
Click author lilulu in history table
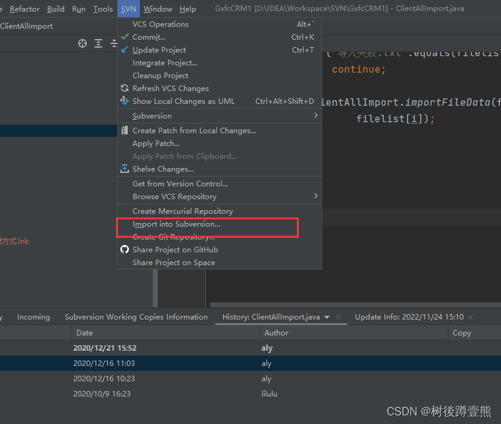269,394
